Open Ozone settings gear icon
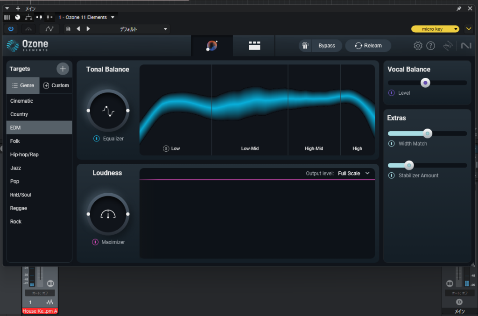Image resolution: width=478 pixels, height=316 pixels. (x=418, y=46)
